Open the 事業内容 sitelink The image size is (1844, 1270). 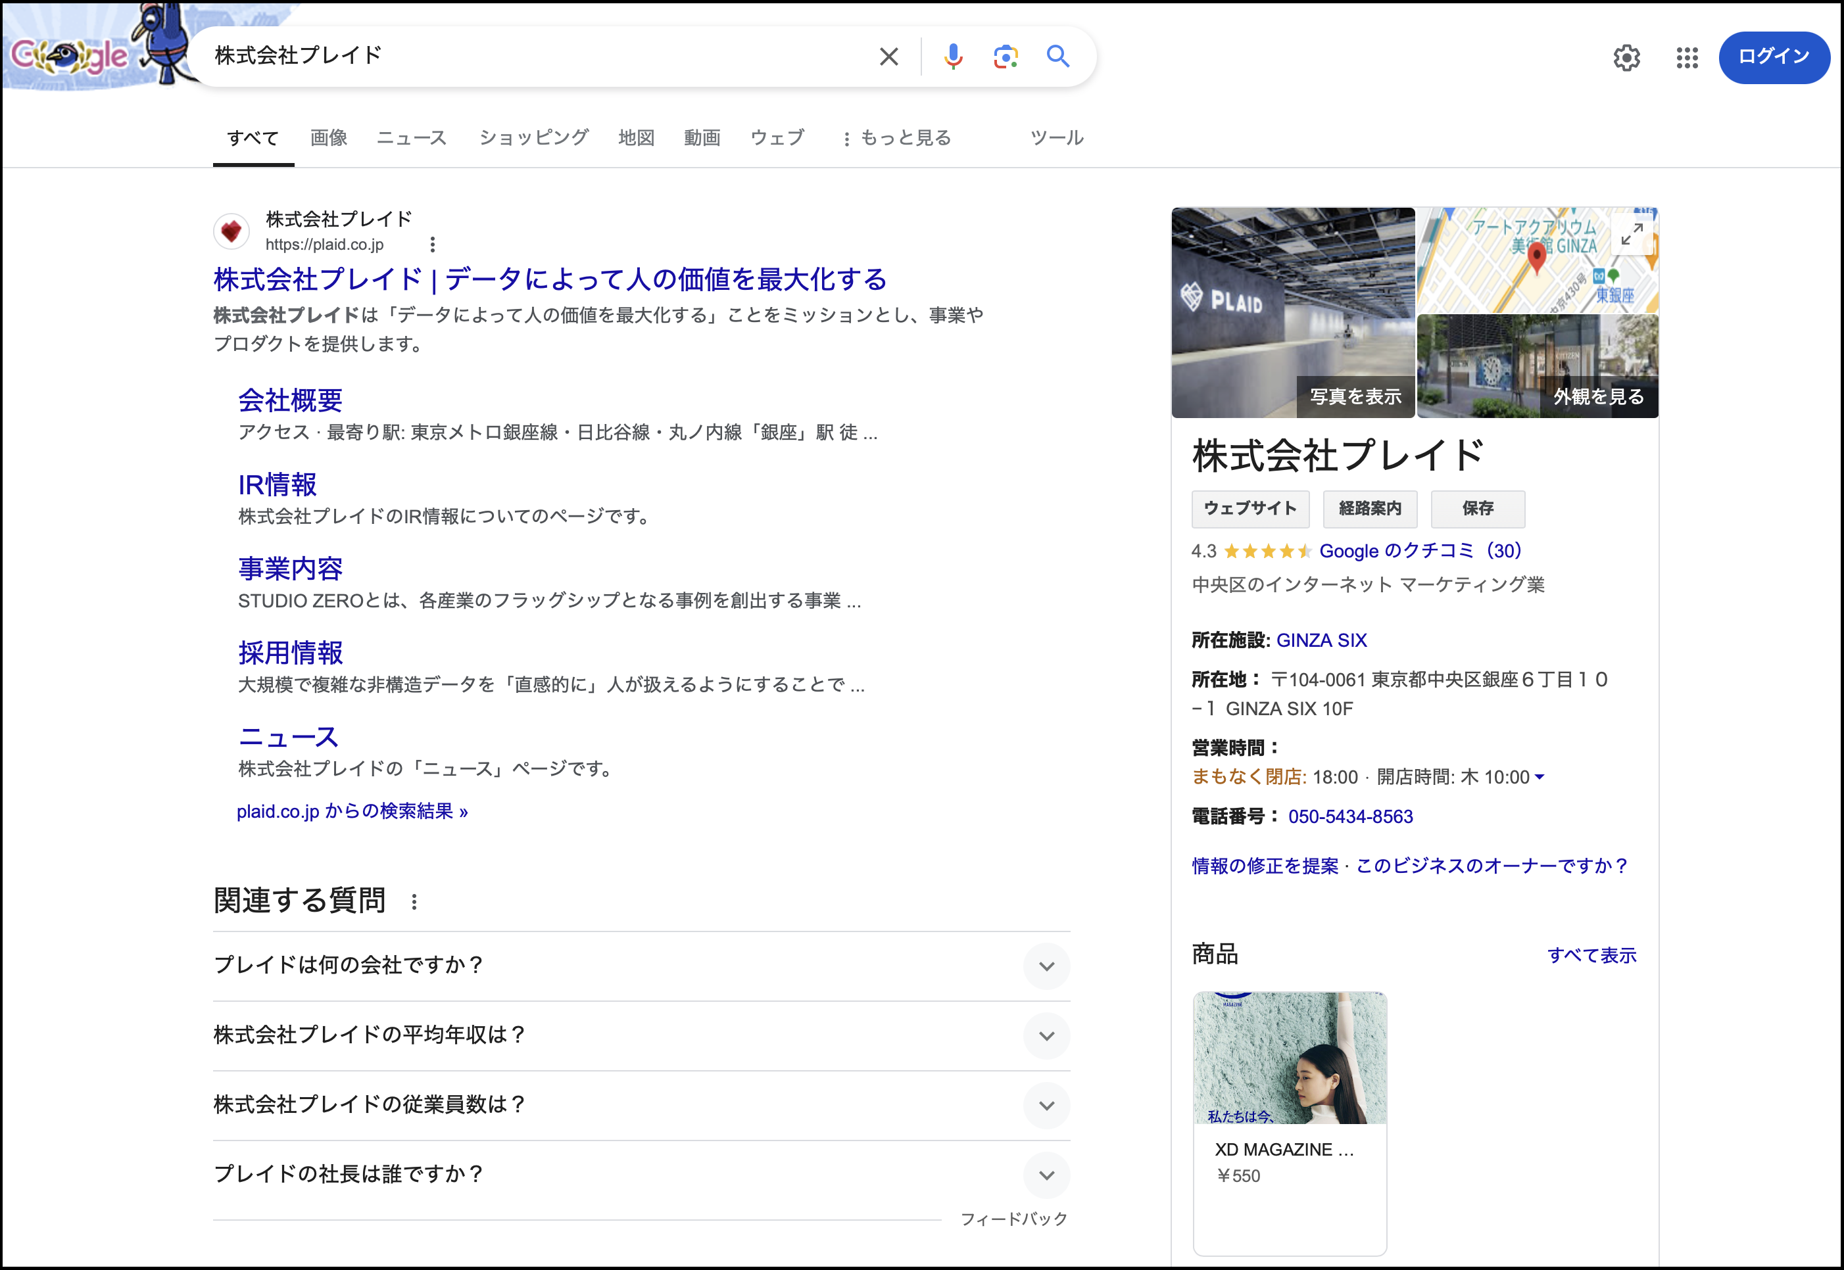point(291,568)
